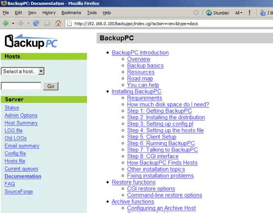Open the Hosts file link

click(x=15, y=161)
